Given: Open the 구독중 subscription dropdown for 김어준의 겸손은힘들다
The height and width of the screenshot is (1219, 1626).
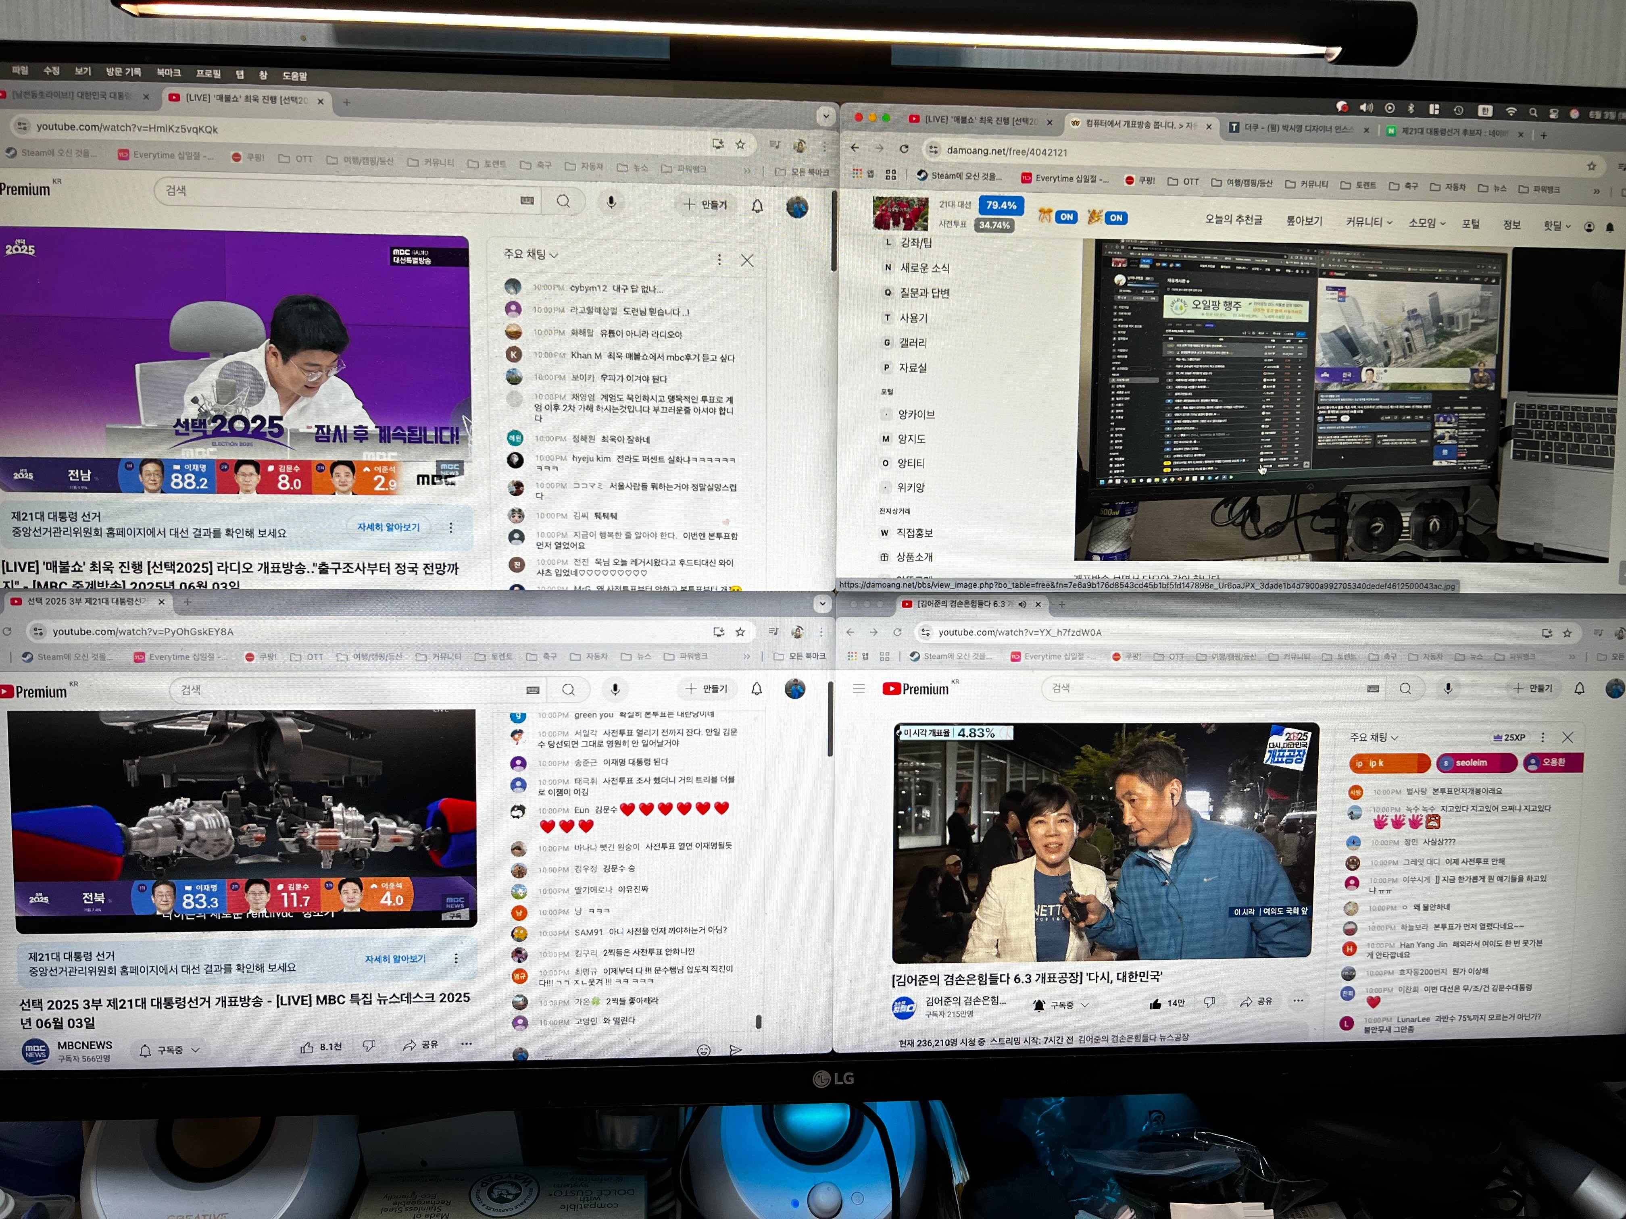Looking at the screenshot, I should [x=1061, y=1005].
